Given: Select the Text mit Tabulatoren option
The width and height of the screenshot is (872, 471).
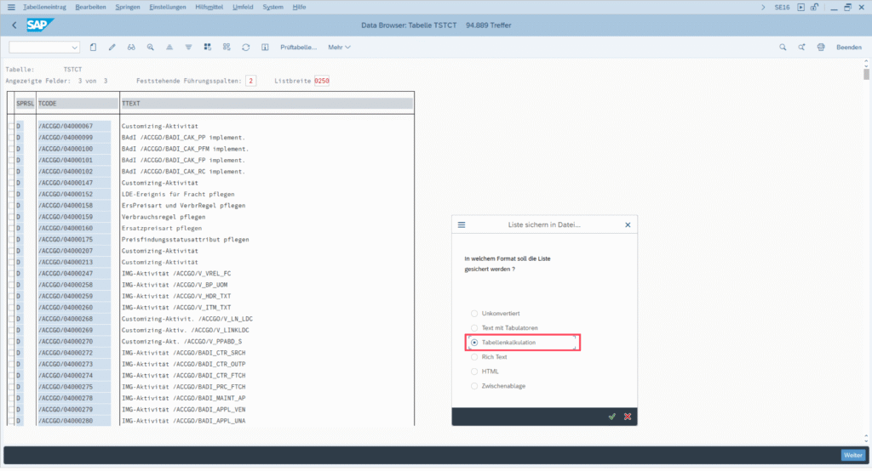Looking at the screenshot, I should (x=474, y=327).
